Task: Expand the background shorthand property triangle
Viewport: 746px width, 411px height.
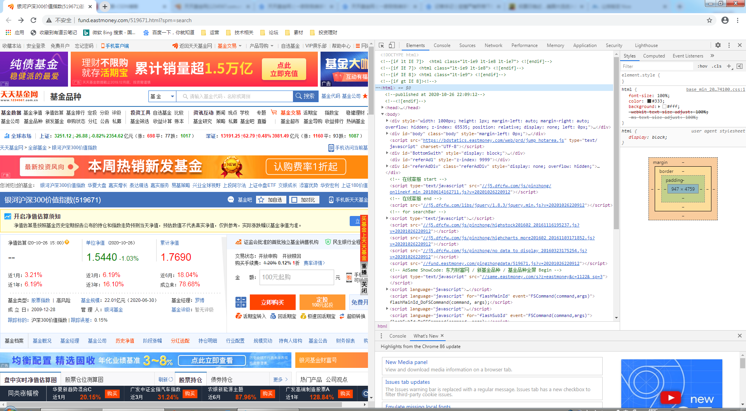Action: pos(659,106)
